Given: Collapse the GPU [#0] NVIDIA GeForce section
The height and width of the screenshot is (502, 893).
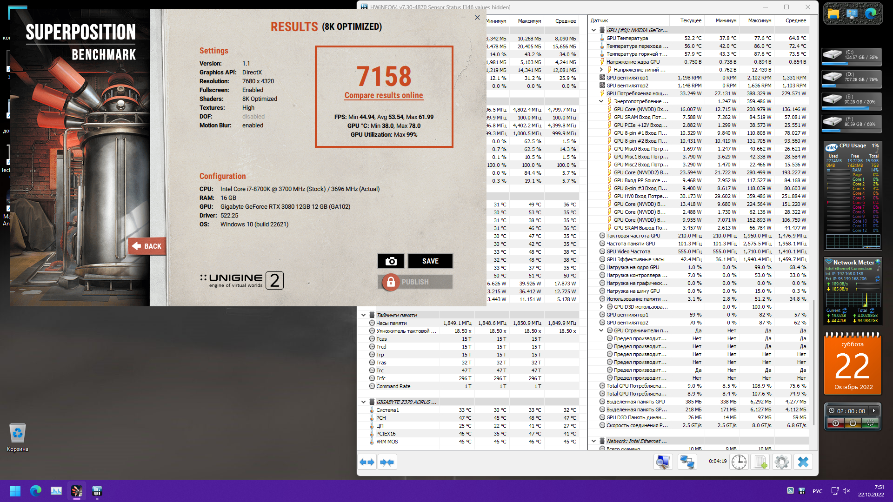Looking at the screenshot, I should [x=594, y=30].
